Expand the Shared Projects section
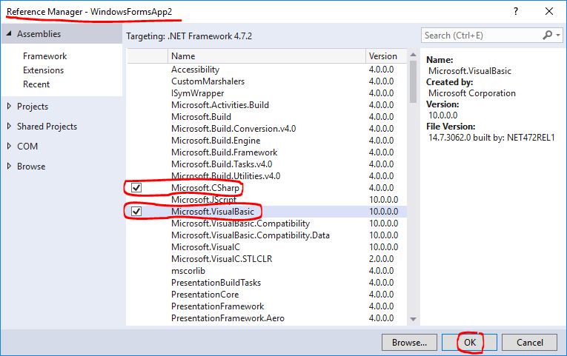 point(9,127)
